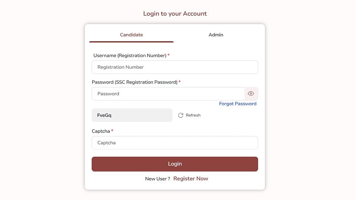The width and height of the screenshot is (356, 200).
Task: Select the FveGq captcha code box
Action: pos(132,115)
